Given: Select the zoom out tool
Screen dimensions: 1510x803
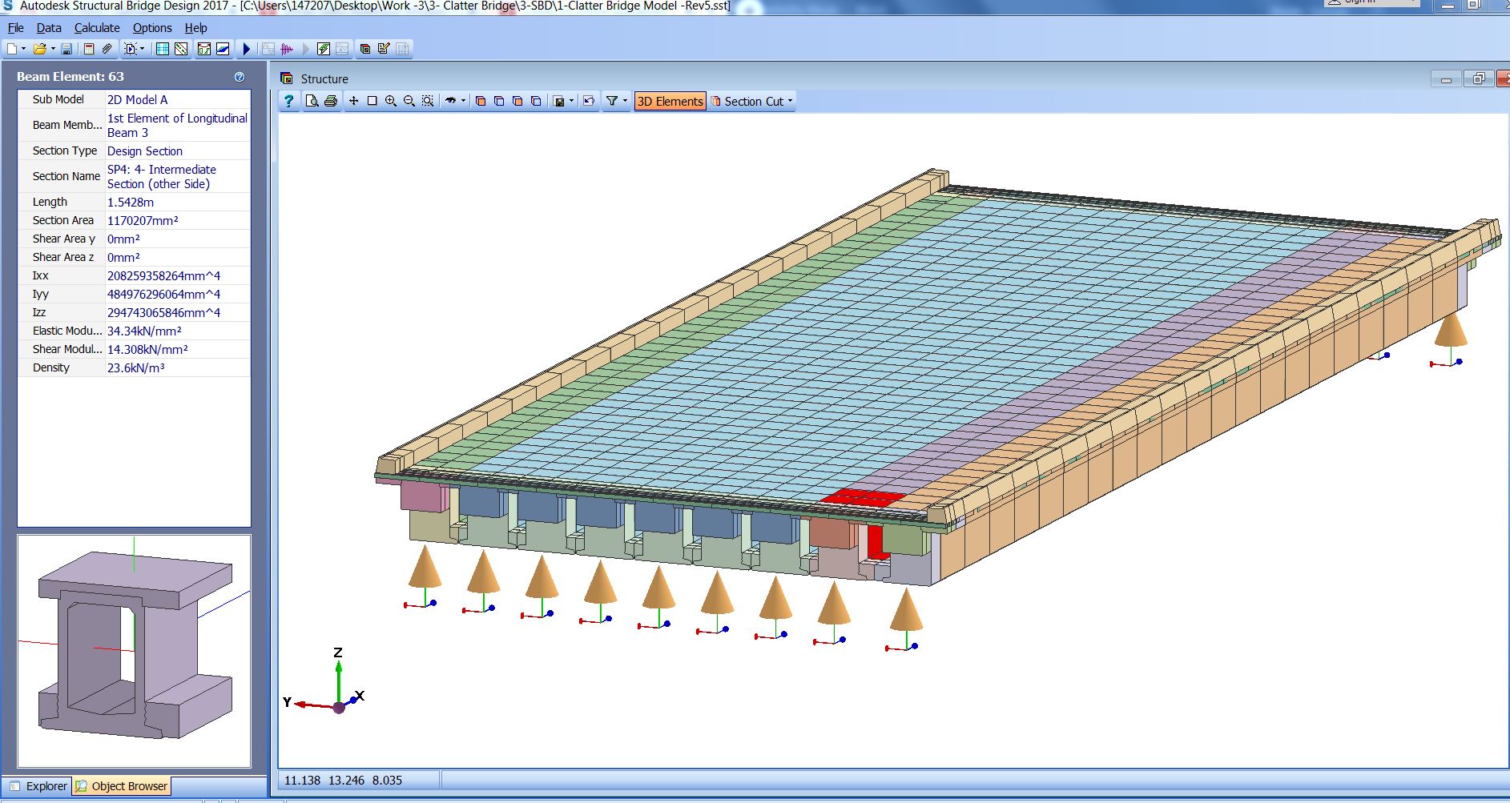Looking at the screenshot, I should tap(409, 102).
